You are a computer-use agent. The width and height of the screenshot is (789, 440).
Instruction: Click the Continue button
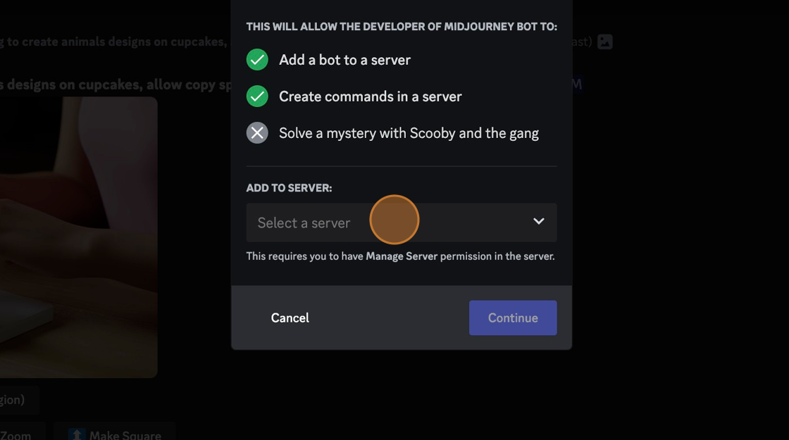point(513,318)
